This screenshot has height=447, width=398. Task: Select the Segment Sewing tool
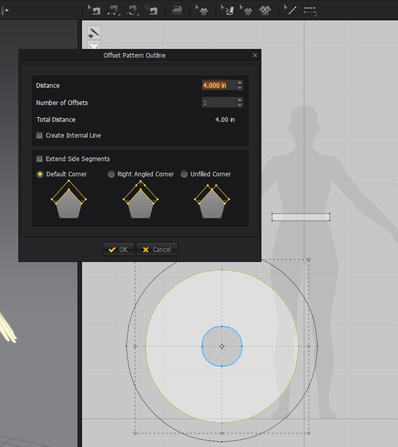click(x=113, y=10)
